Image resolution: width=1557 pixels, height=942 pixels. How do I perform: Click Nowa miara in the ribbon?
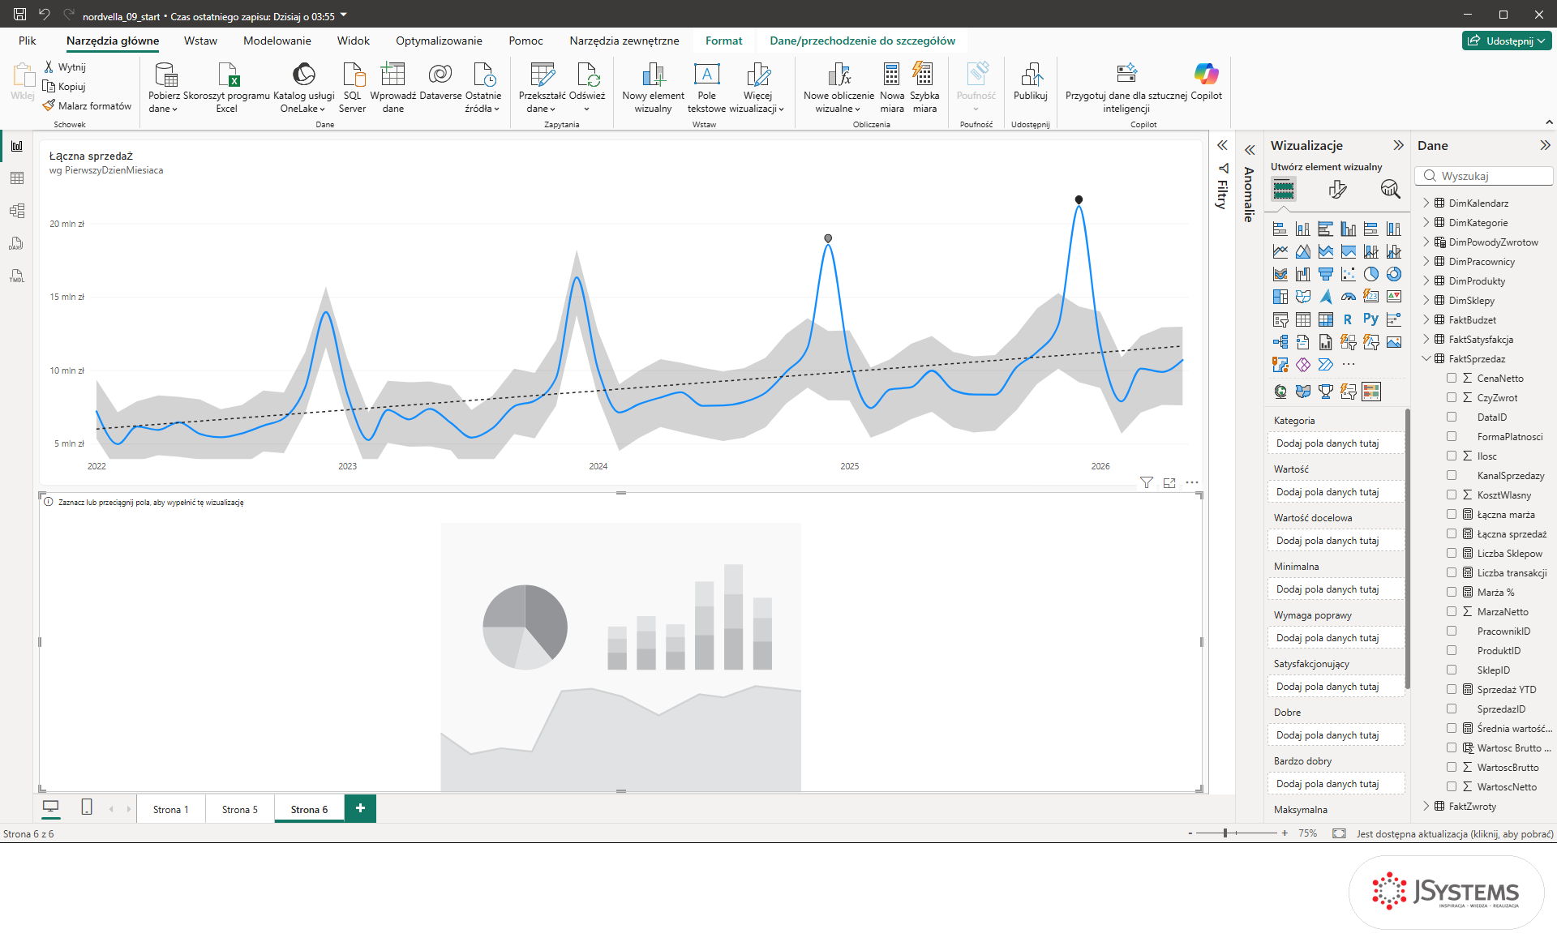pos(892,87)
